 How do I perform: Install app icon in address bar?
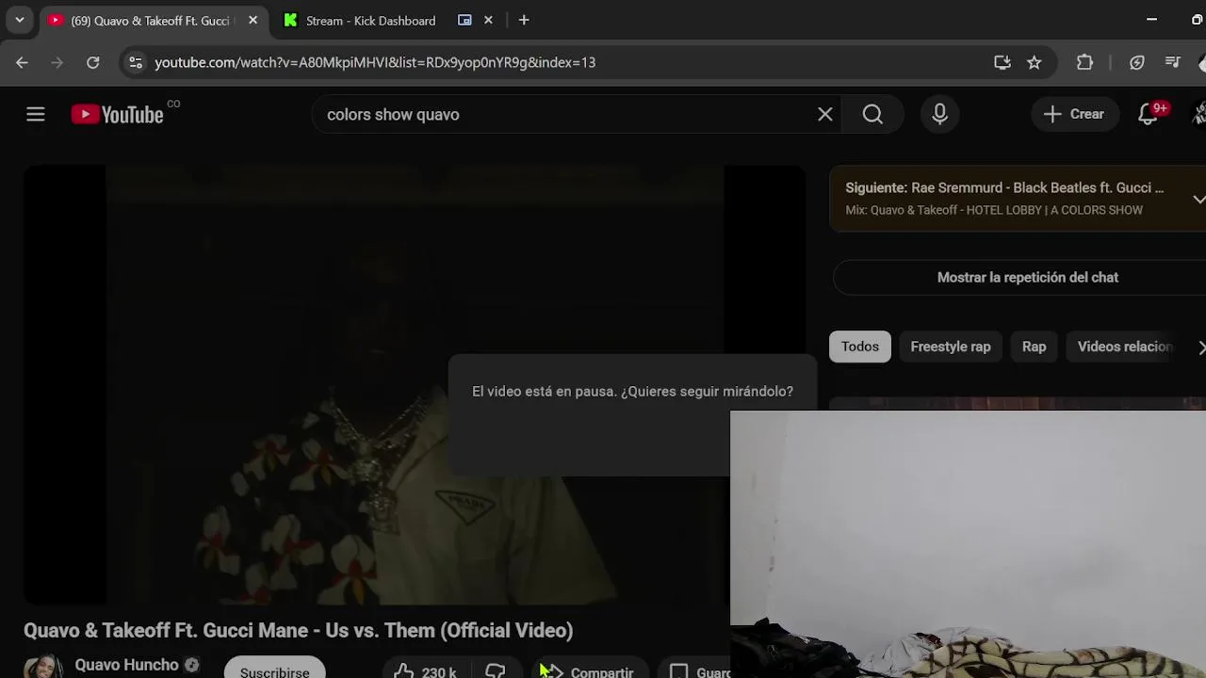click(x=1002, y=62)
